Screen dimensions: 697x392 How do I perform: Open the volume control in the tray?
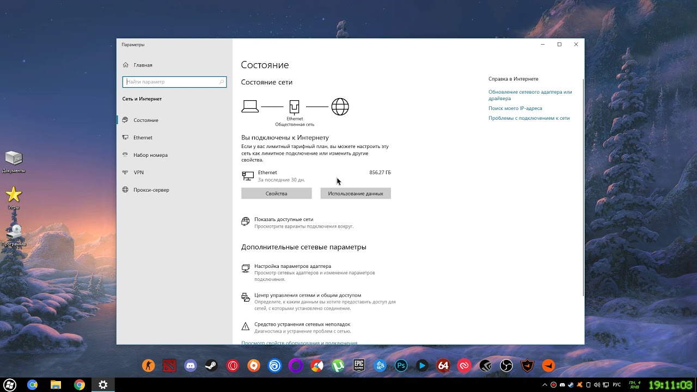[x=597, y=385]
